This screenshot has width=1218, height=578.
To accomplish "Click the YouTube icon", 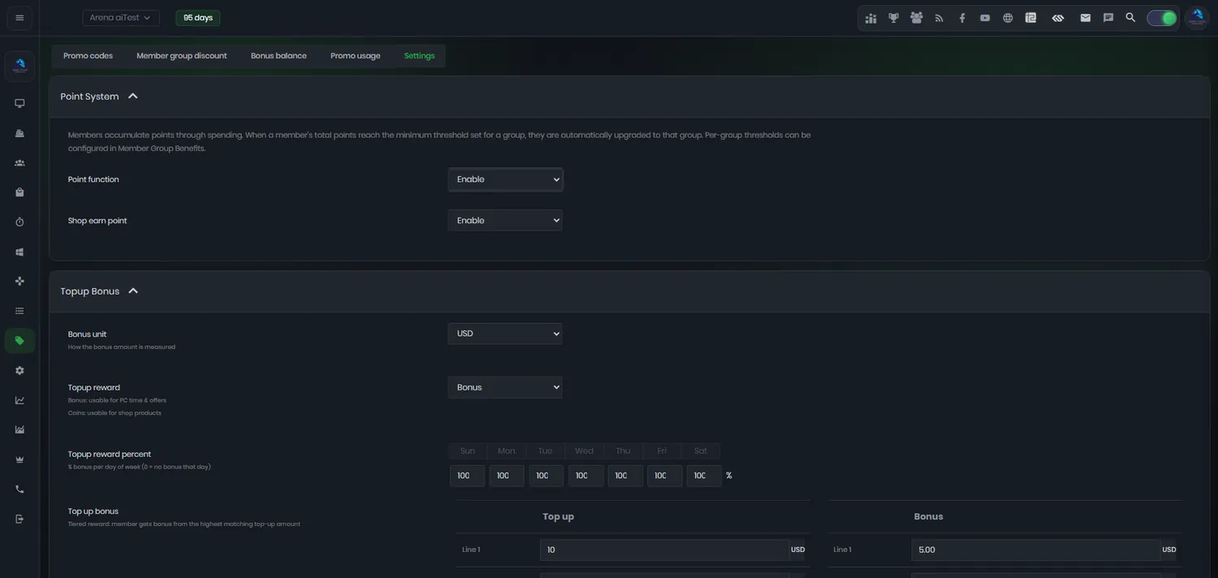I will pyautogui.click(x=985, y=18).
